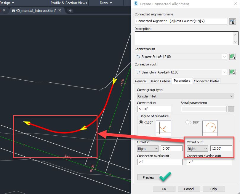The width and height of the screenshot is (240, 194).
Task: Expand the Curve group type dropdown
Action: 185,96
